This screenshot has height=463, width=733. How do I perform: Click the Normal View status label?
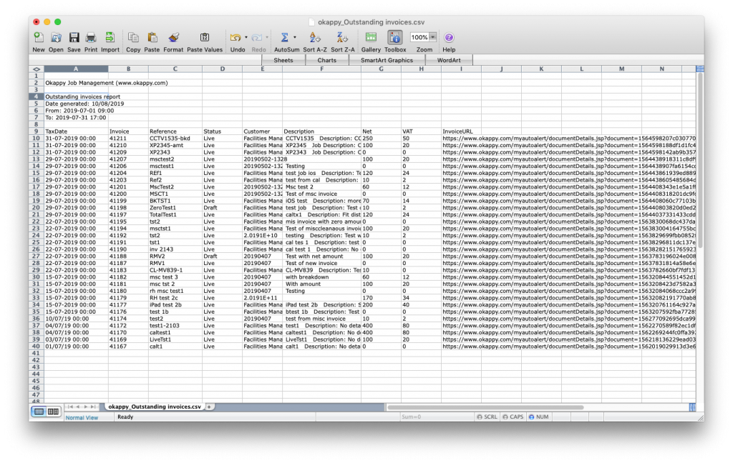click(82, 418)
